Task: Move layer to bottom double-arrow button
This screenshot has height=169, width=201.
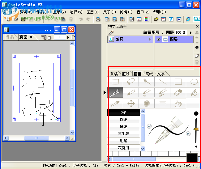Action: [x=197, y=47]
